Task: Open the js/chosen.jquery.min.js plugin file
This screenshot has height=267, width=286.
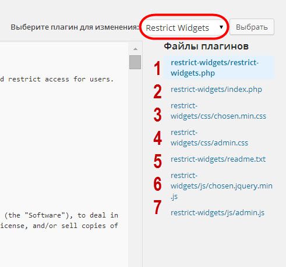Action: pos(221,186)
